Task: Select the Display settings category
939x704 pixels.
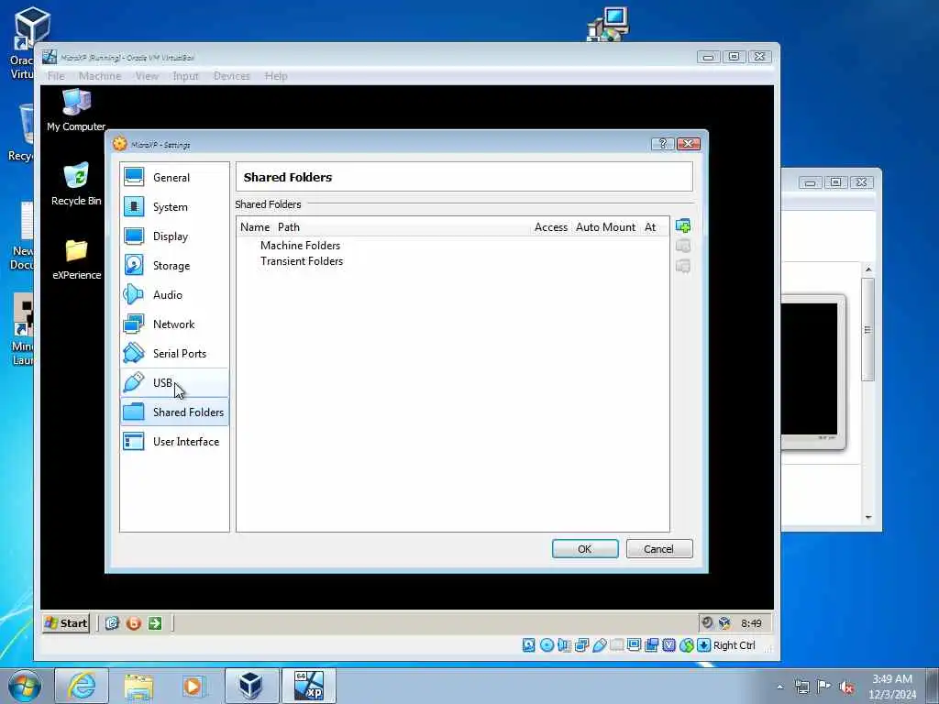Action: (173, 236)
